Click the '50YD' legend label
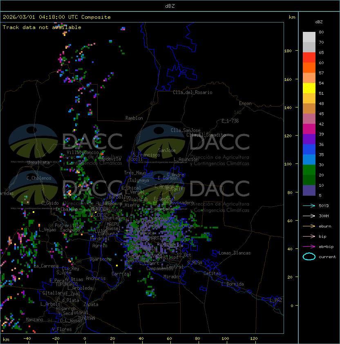Screen dimensions: 340x344 324,206
